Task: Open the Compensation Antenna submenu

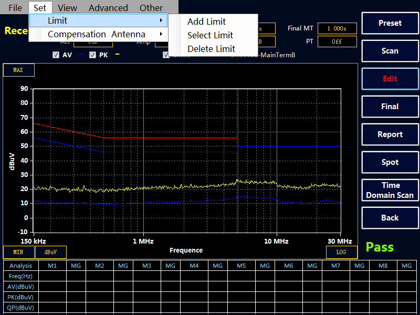Action: (98, 34)
